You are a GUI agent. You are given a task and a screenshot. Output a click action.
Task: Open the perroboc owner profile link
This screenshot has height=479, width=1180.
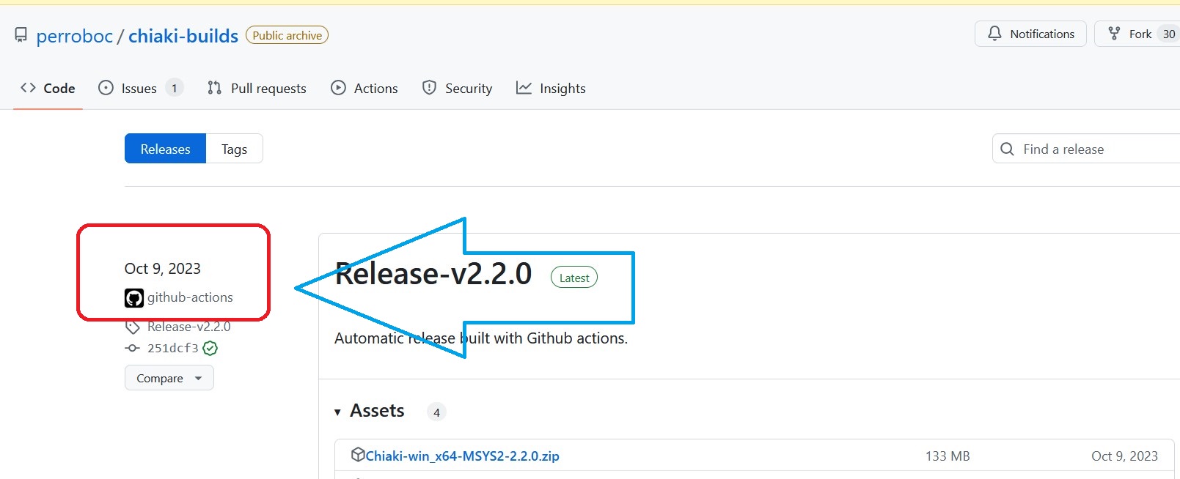(75, 36)
